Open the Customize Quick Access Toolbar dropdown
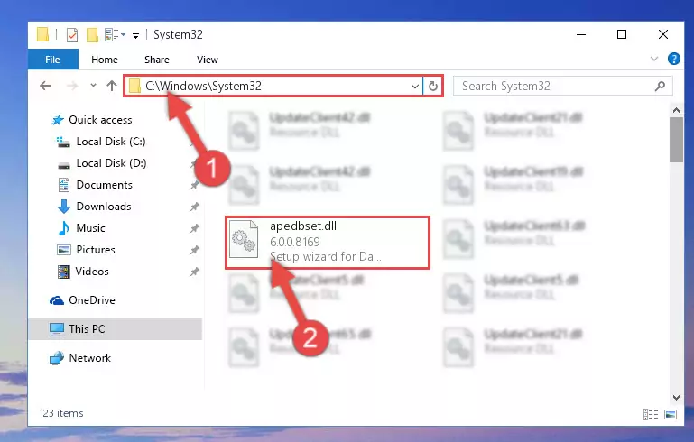Viewport: 694px width, 442px height. [x=135, y=35]
